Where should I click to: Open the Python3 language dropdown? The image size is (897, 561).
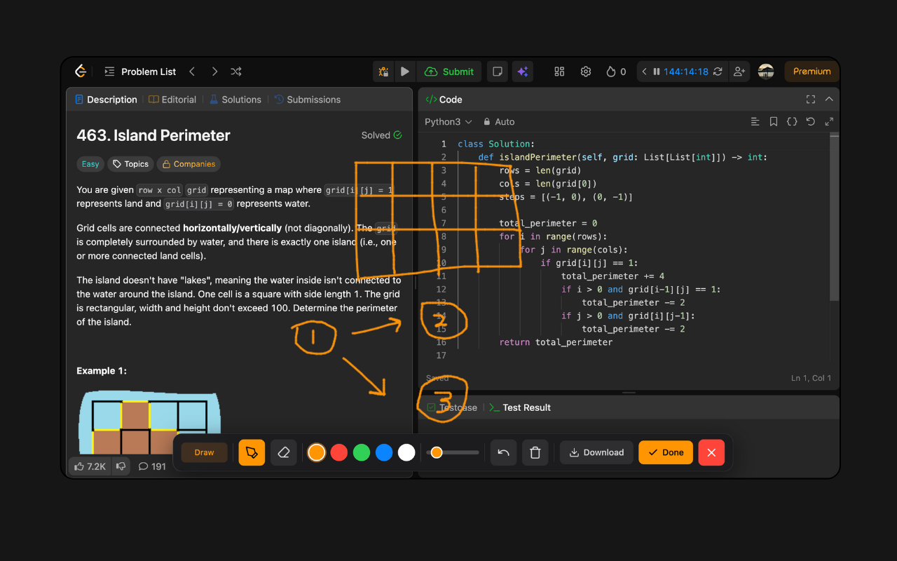click(x=448, y=121)
